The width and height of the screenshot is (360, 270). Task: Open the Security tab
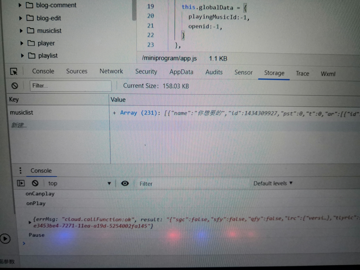coord(146,72)
